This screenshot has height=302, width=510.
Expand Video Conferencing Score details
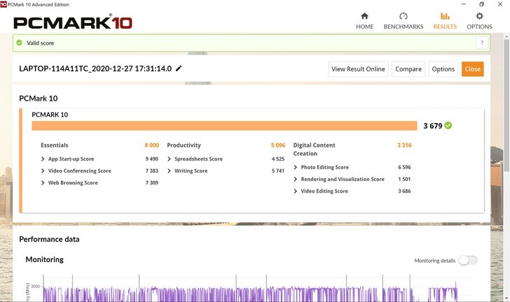point(43,171)
